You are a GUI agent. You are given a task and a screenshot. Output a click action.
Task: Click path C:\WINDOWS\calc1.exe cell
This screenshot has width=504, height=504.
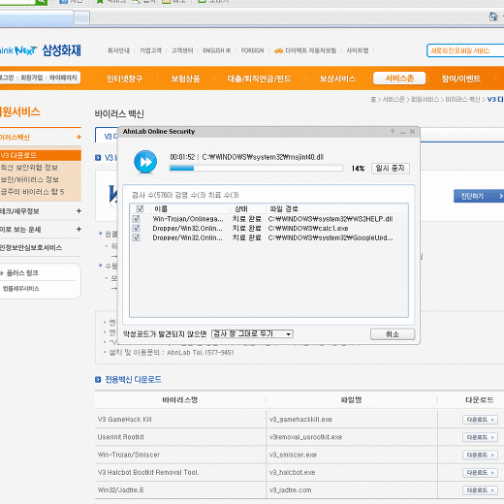308,229
